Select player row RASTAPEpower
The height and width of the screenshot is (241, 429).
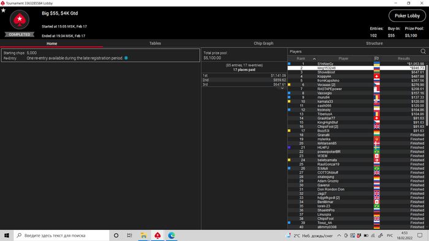coord(357,89)
